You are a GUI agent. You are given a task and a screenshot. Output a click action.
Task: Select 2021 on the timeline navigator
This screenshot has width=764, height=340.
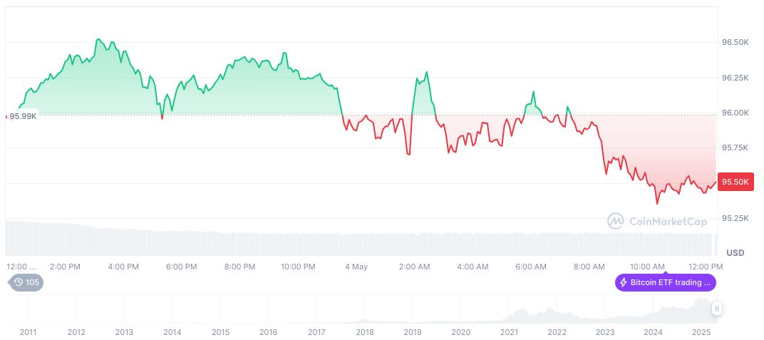[509, 332]
